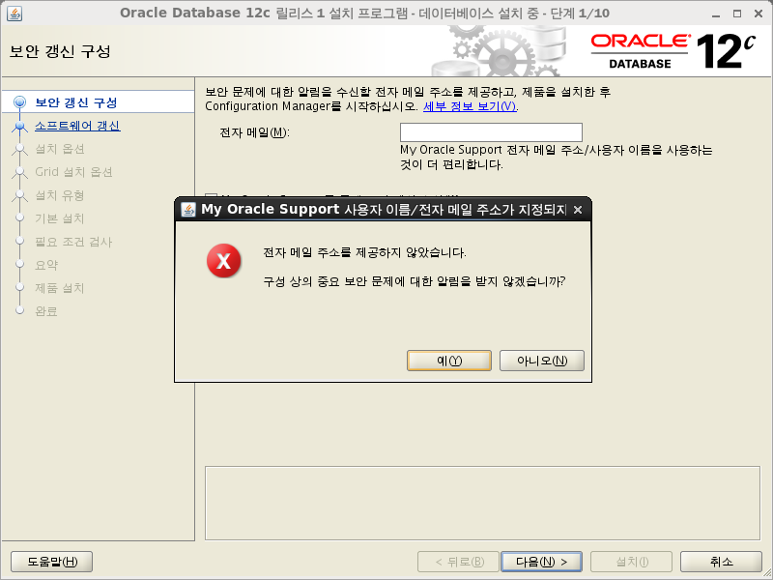Minimize the installer window
The width and height of the screenshot is (773, 580).
713,13
